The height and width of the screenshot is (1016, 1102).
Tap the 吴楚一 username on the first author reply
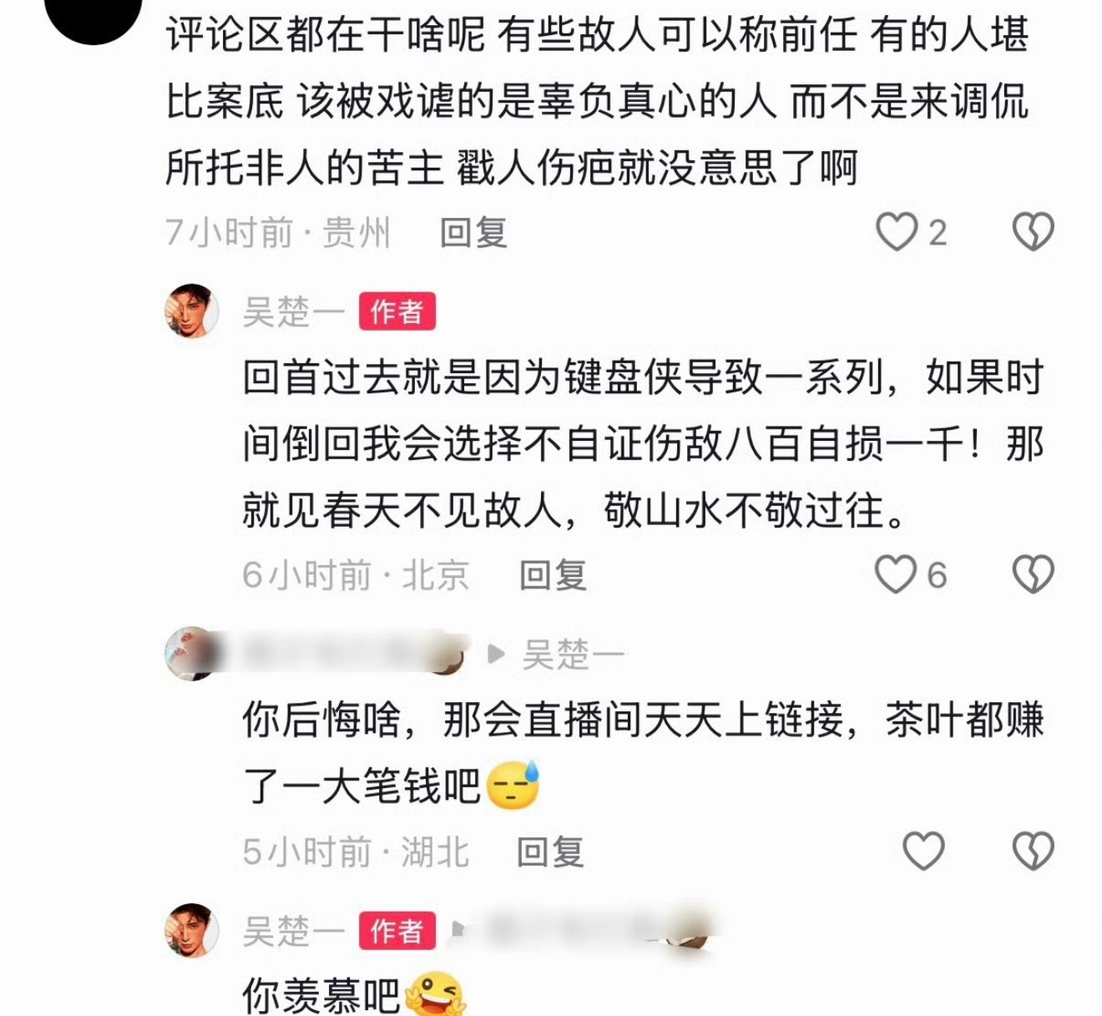pos(294,312)
